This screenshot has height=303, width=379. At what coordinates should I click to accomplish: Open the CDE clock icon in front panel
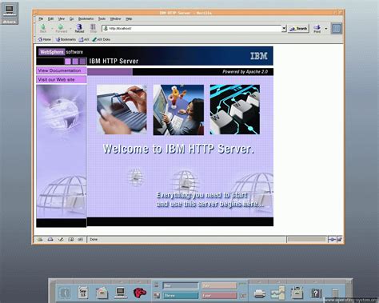point(65,293)
